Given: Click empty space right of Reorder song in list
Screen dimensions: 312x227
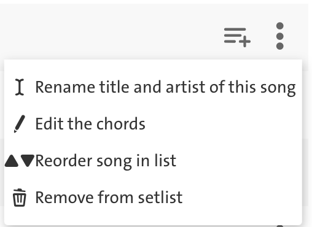Looking at the screenshot, I should click(238, 161).
